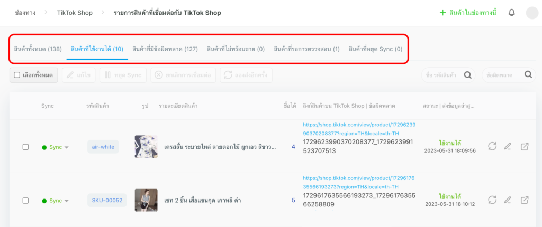Click search magnifier in product code field

[x=467, y=75]
